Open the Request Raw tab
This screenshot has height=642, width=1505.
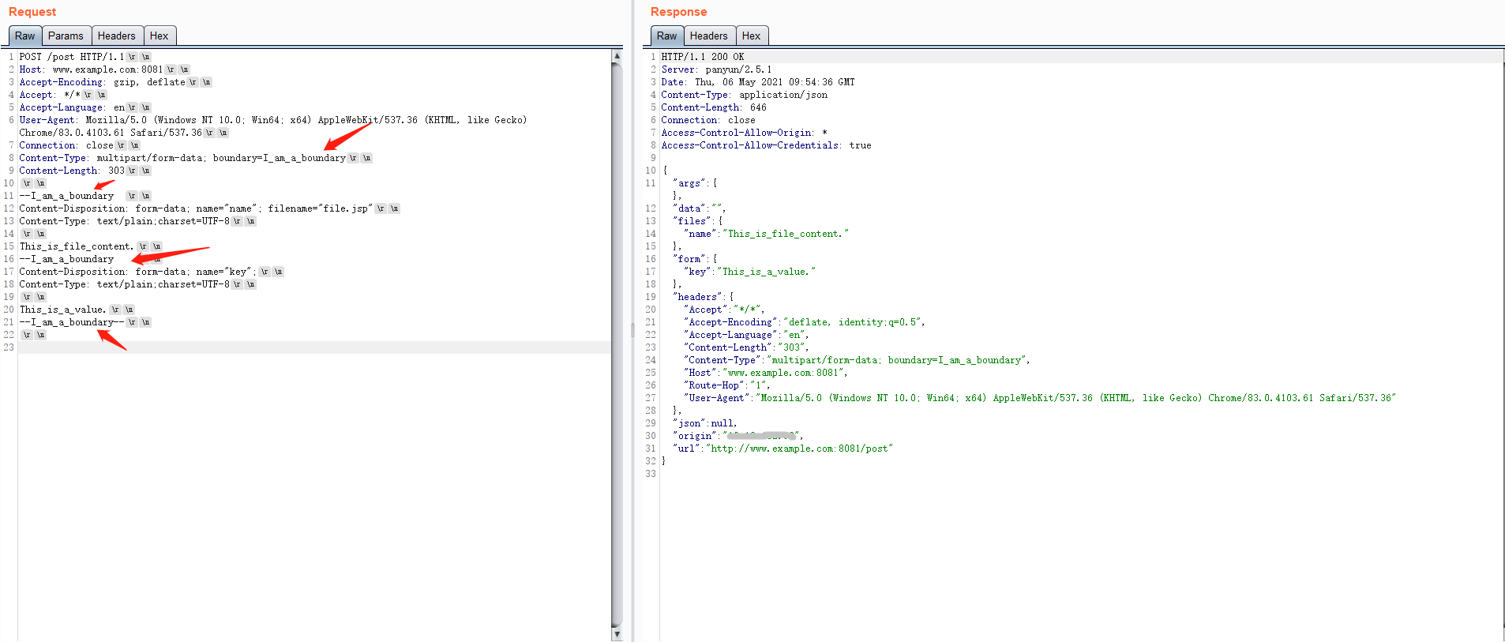(x=24, y=36)
